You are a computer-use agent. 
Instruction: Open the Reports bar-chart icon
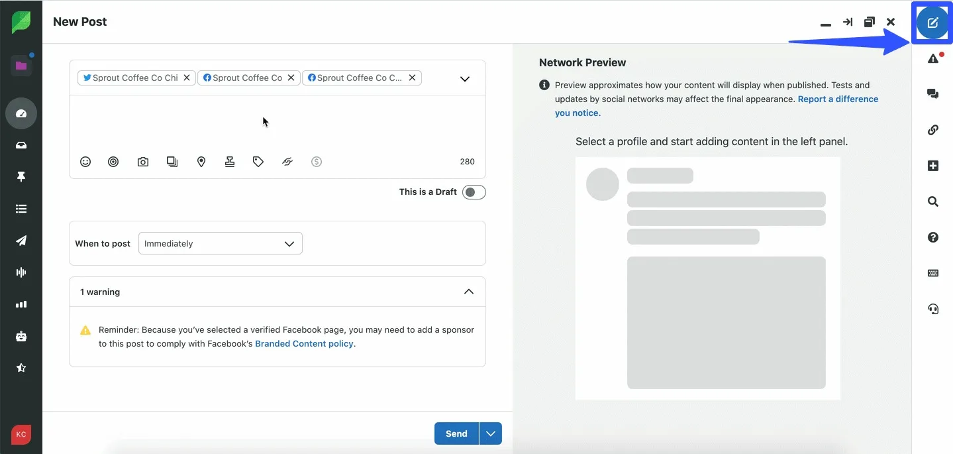coord(21,304)
